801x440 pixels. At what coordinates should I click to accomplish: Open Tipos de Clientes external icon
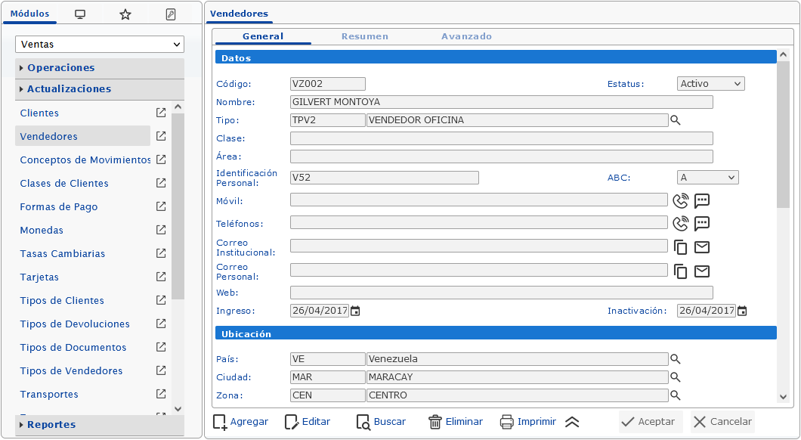click(161, 300)
